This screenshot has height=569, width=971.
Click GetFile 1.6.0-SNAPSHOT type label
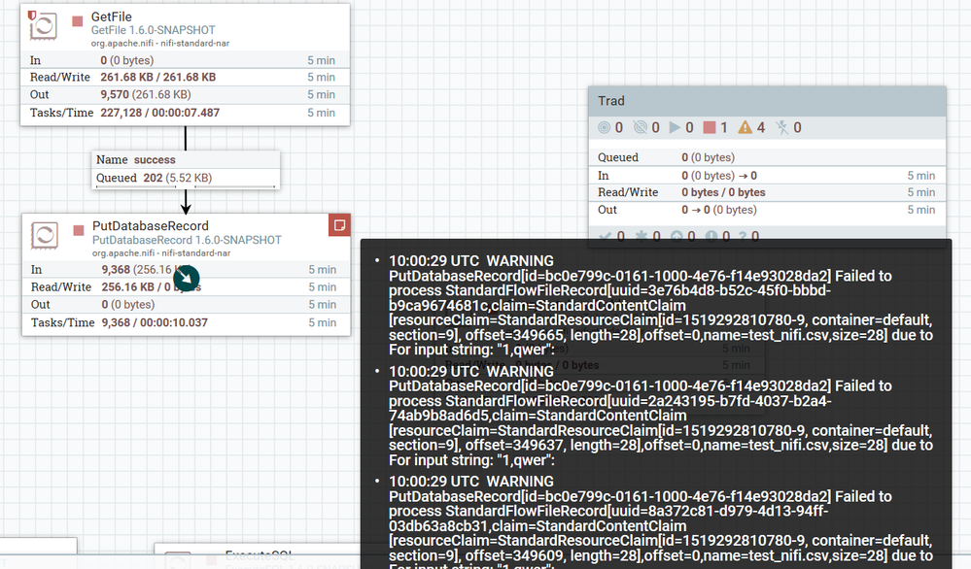point(153,30)
